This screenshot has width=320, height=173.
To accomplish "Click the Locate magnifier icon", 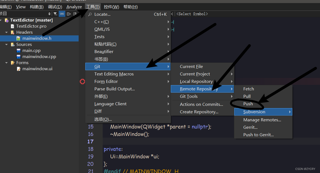I will (x=90, y=14).
